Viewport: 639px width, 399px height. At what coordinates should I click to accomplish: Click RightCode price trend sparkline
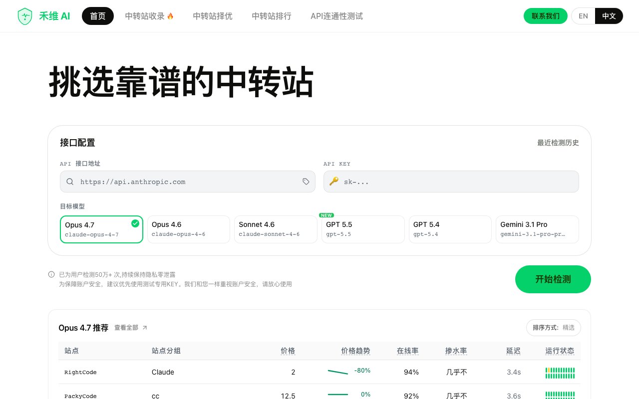point(338,372)
